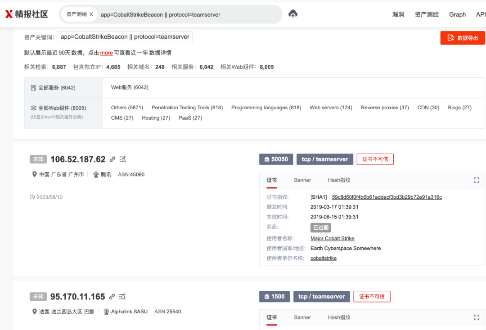The image size is (486, 330).
Task: Filter by Others (5871)
Action: click(x=127, y=107)
